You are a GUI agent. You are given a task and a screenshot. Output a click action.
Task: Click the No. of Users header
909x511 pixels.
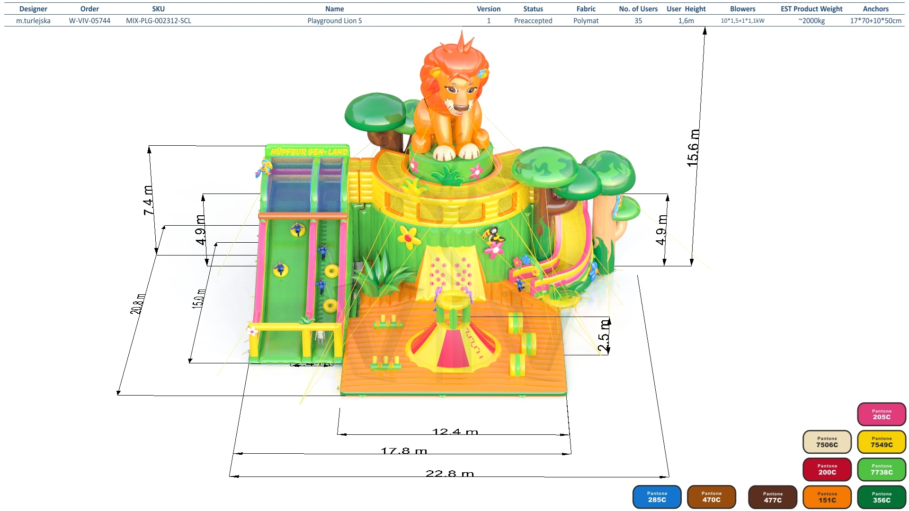[x=638, y=9]
